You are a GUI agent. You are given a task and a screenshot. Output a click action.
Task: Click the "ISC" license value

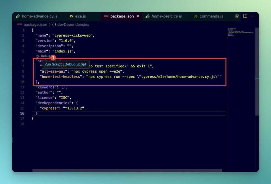coord(64,98)
